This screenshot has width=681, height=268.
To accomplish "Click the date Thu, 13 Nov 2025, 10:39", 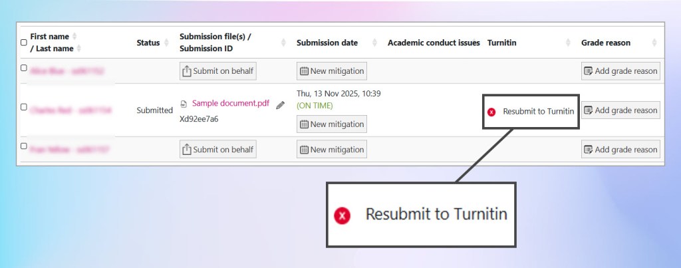I will (x=339, y=93).
